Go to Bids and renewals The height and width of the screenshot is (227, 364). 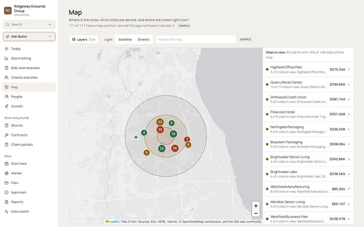[29, 68]
